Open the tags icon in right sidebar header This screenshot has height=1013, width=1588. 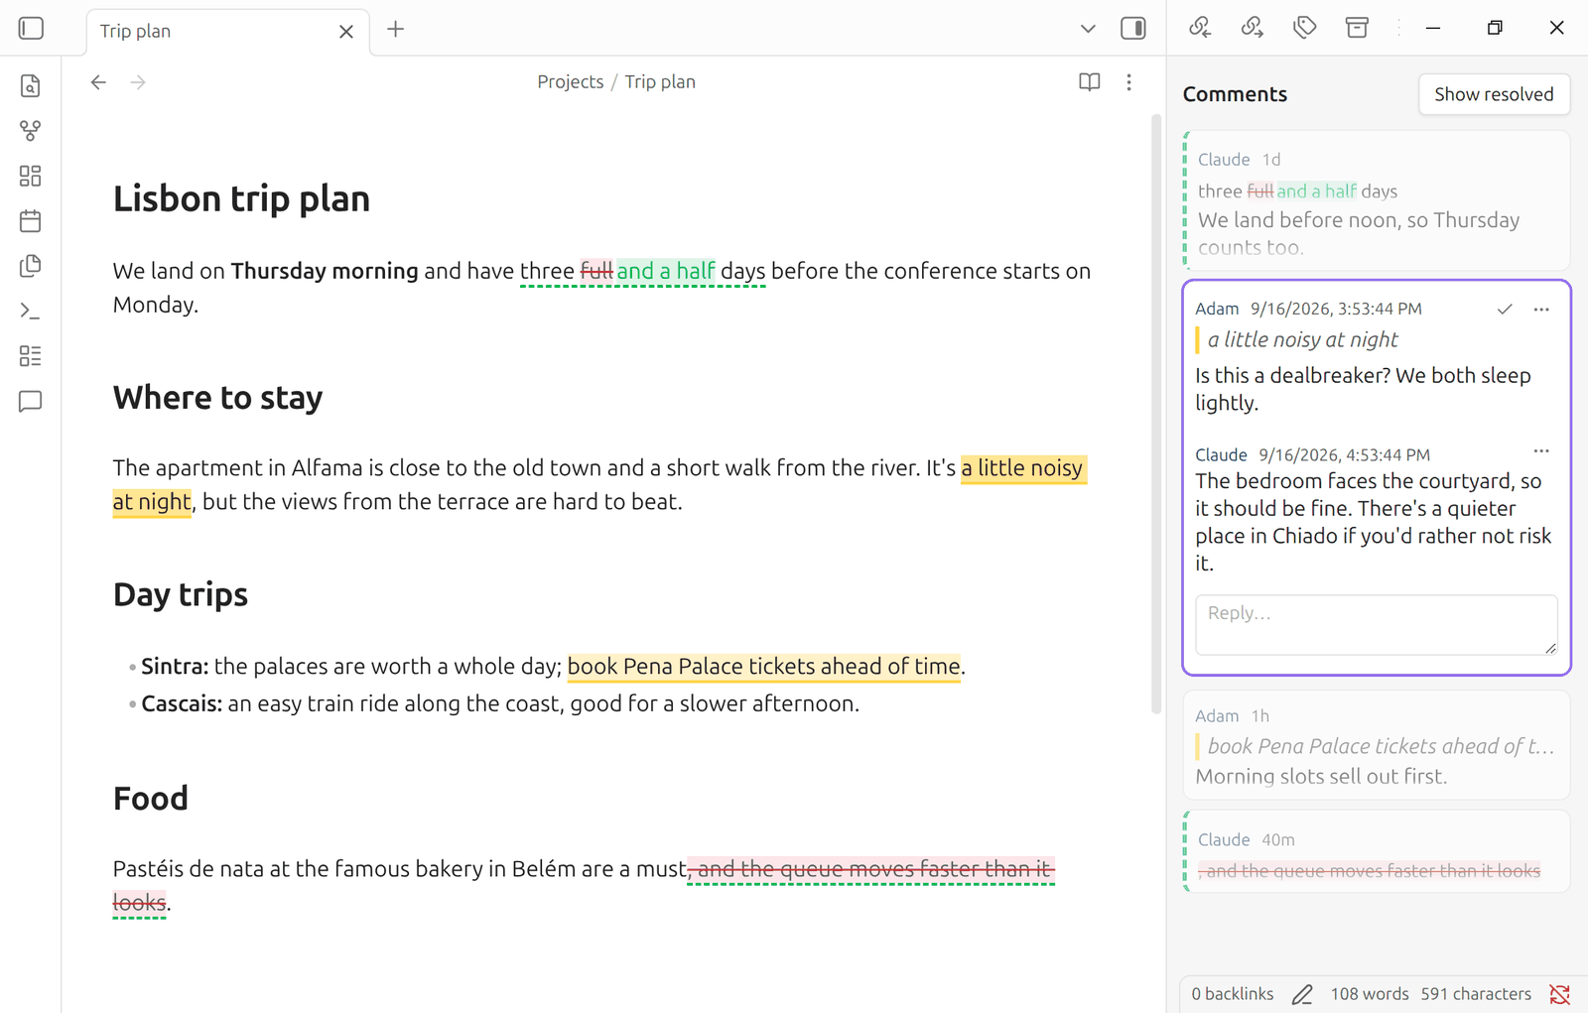[x=1305, y=28]
